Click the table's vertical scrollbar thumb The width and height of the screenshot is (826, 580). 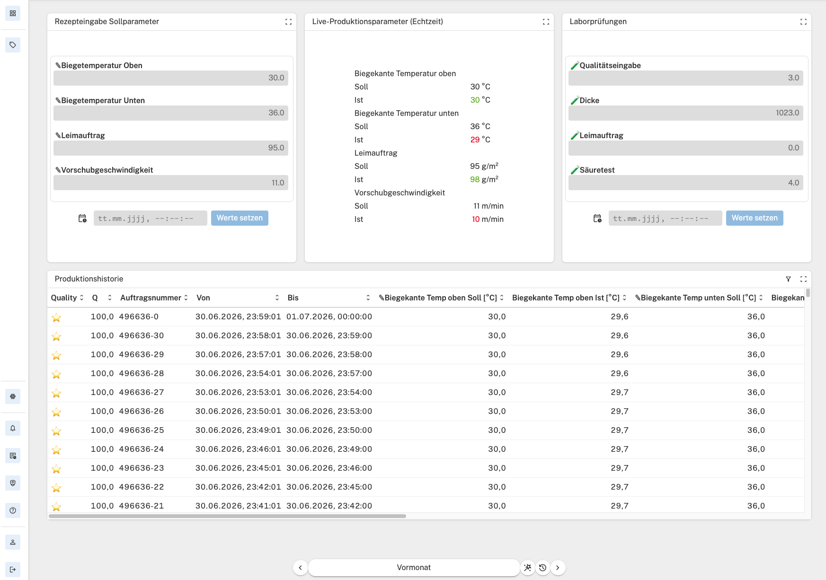point(808,293)
